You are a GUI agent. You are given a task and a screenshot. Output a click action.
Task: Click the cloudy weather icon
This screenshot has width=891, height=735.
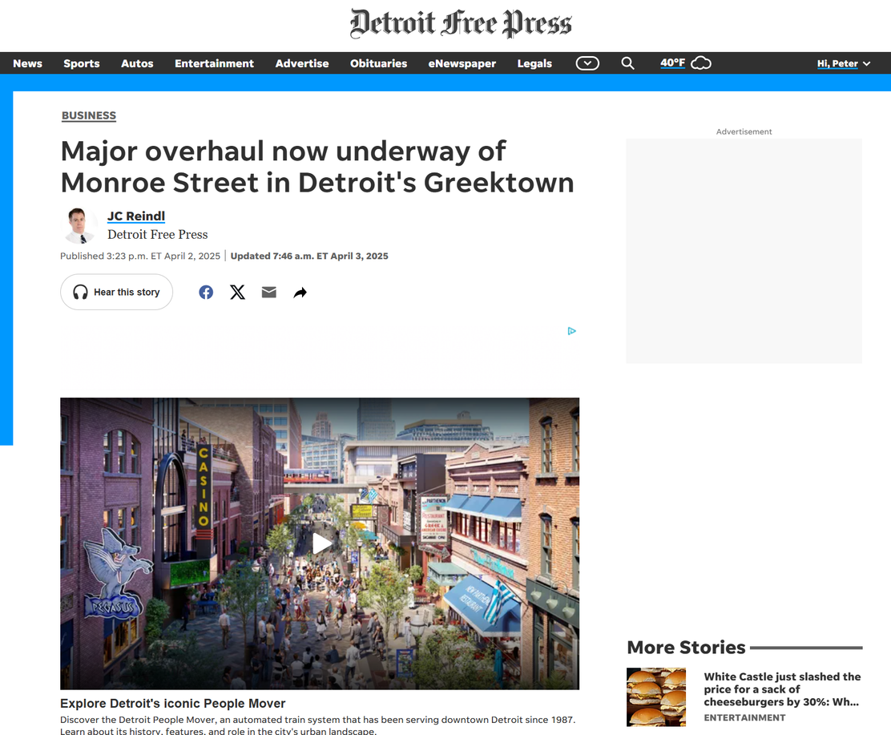(x=701, y=63)
